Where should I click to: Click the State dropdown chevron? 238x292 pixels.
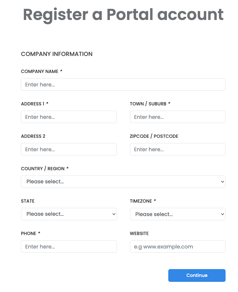click(x=114, y=214)
